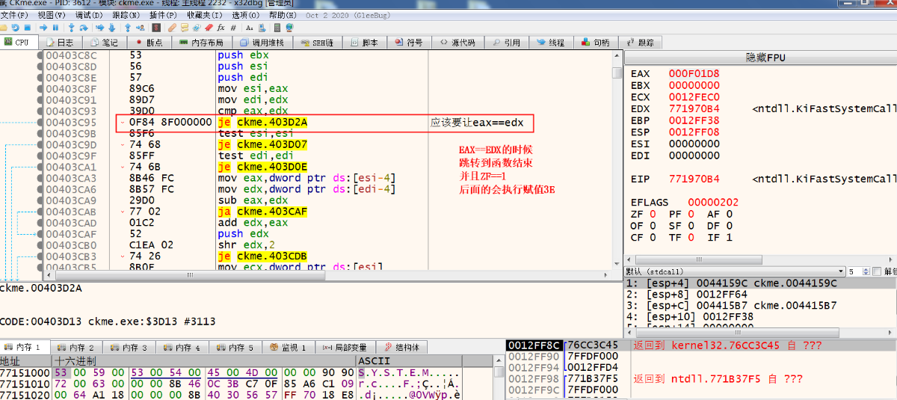
Task: Open the stdcall calling convention dropdown
Action: coord(733,271)
